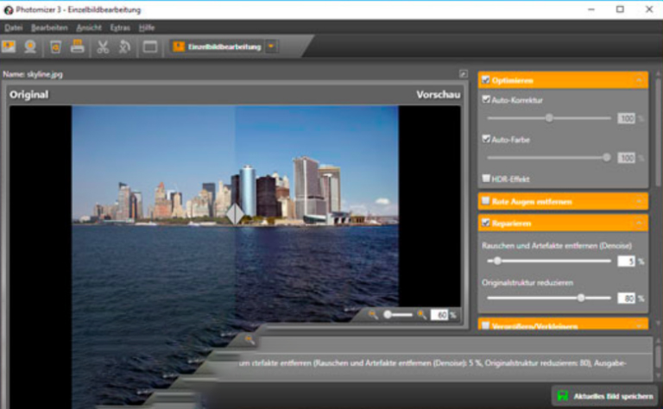This screenshot has width=663, height=409.
Task: Enable the Vergrößern/Verkleinern checkbox
Action: pyautogui.click(x=486, y=325)
